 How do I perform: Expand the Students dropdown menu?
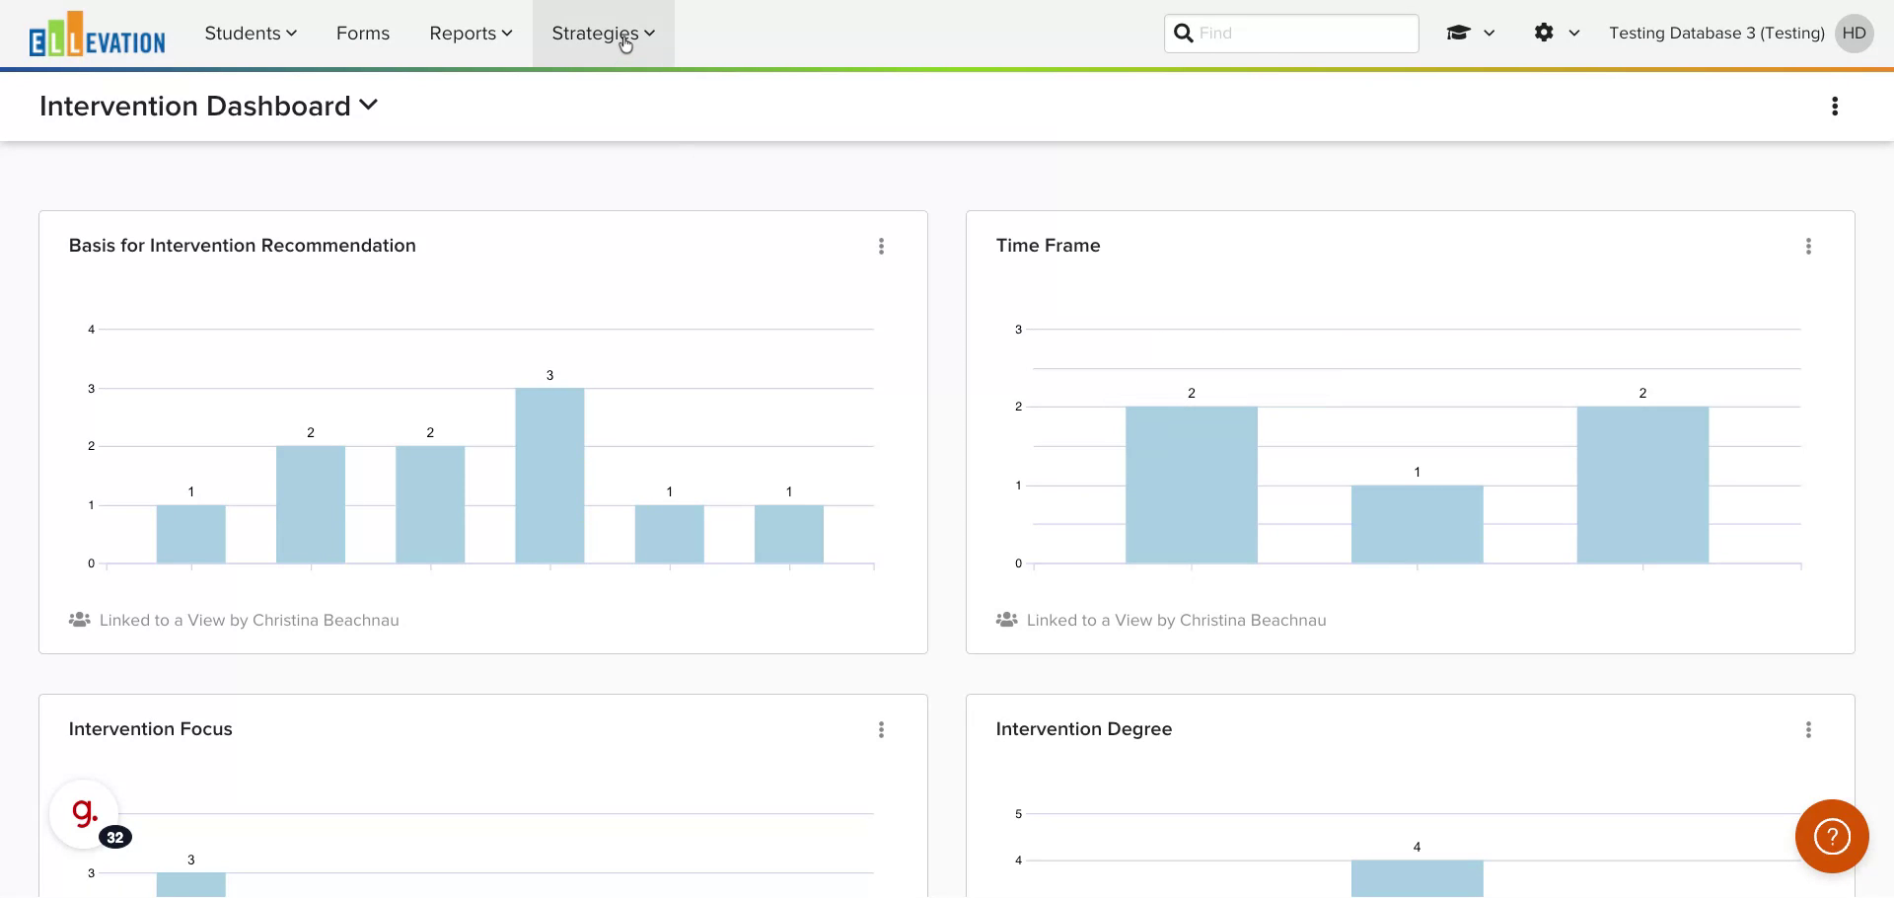point(251,34)
